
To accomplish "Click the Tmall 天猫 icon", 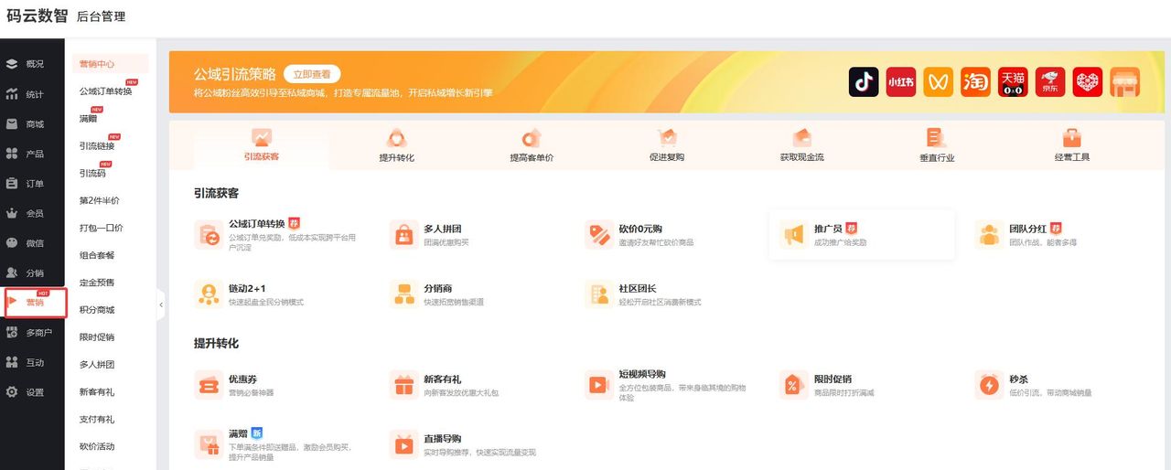I will 1013,82.
